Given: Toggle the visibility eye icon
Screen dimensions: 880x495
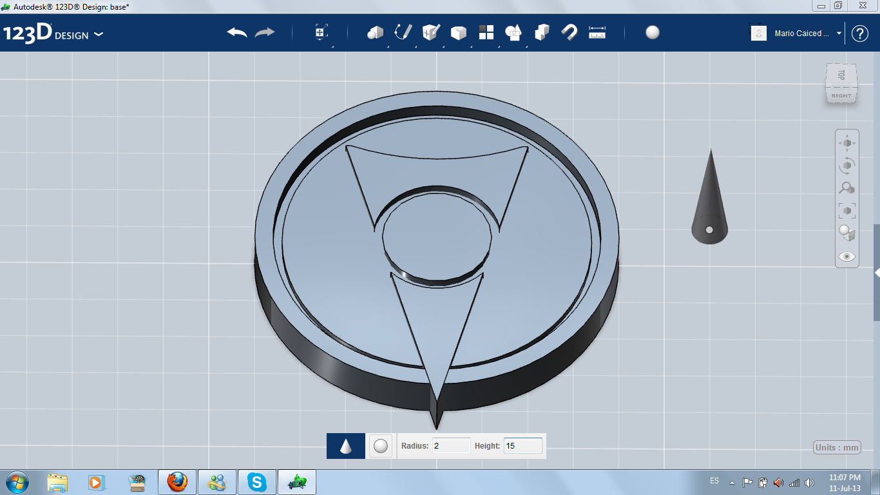Looking at the screenshot, I should [847, 257].
